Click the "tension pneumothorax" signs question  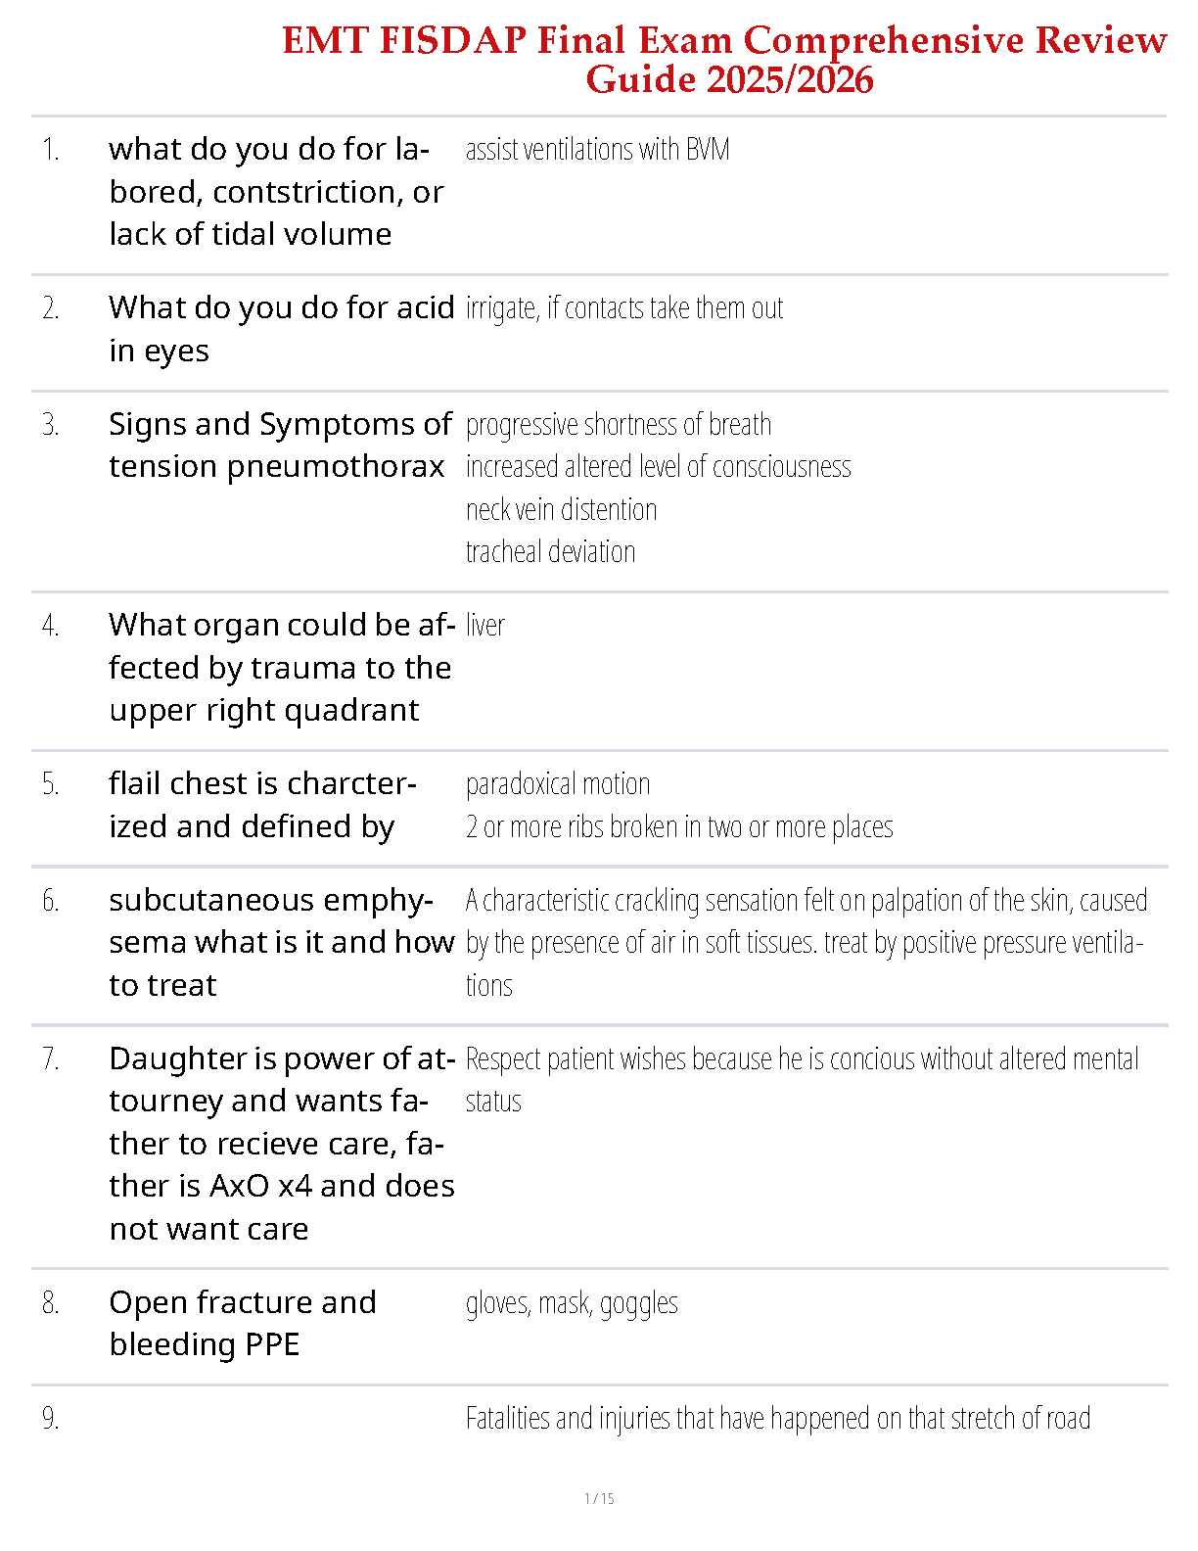pyautogui.click(x=280, y=446)
